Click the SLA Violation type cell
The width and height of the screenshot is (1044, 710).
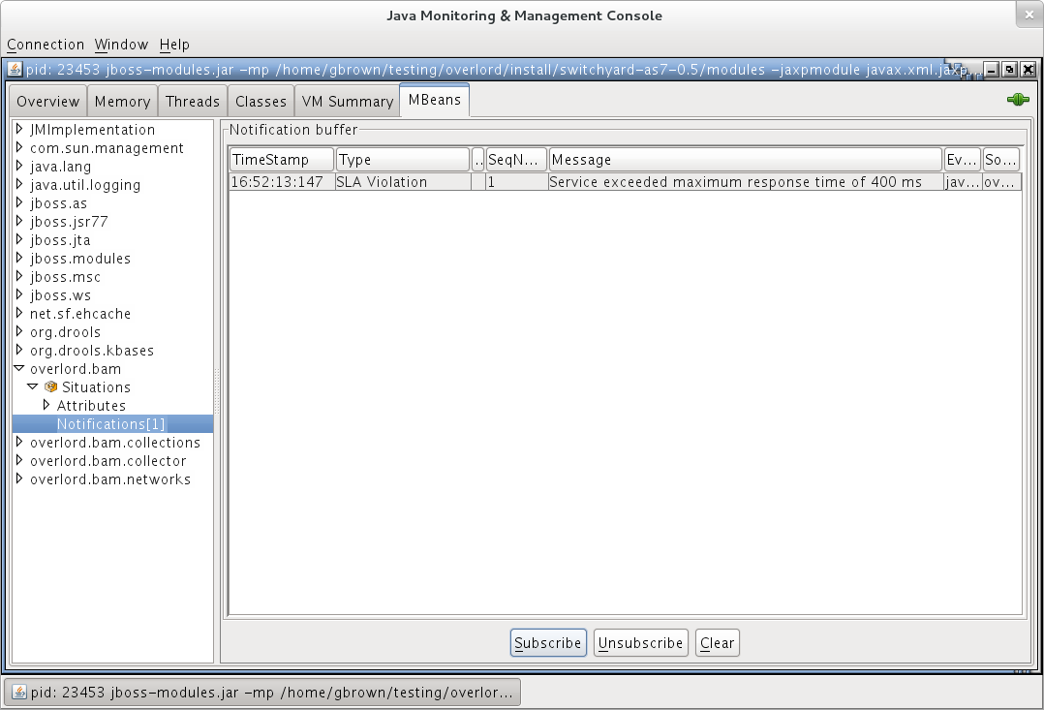[x=403, y=182]
